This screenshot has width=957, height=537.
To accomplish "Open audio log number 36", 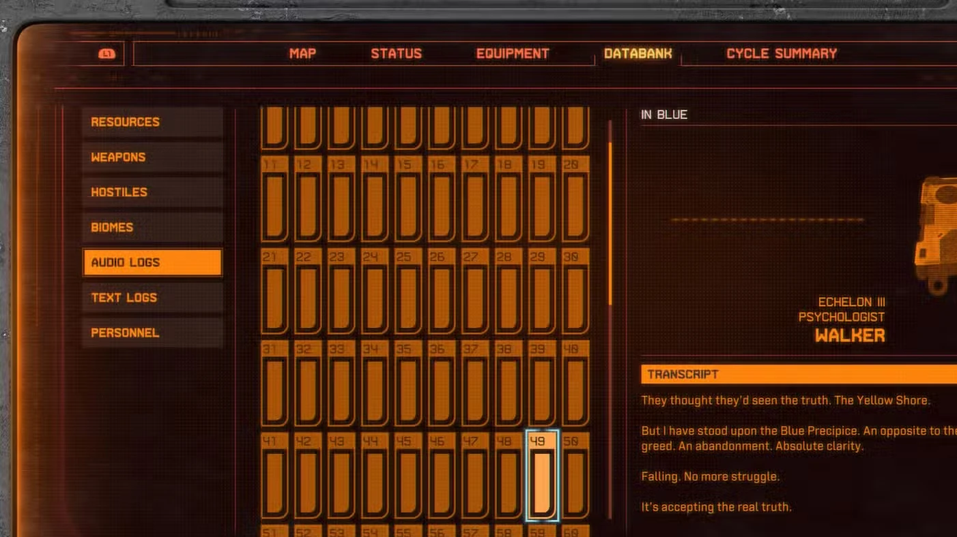I will (442, 384).
